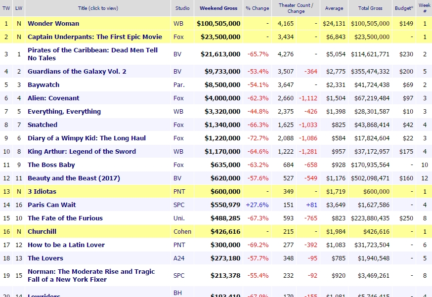The image size is (432, 297).
Task: Click the total gross '$114,621,771'
Action: click(x=370, y=54)
